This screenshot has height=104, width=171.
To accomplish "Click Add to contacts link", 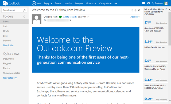I will pos(70,17).
